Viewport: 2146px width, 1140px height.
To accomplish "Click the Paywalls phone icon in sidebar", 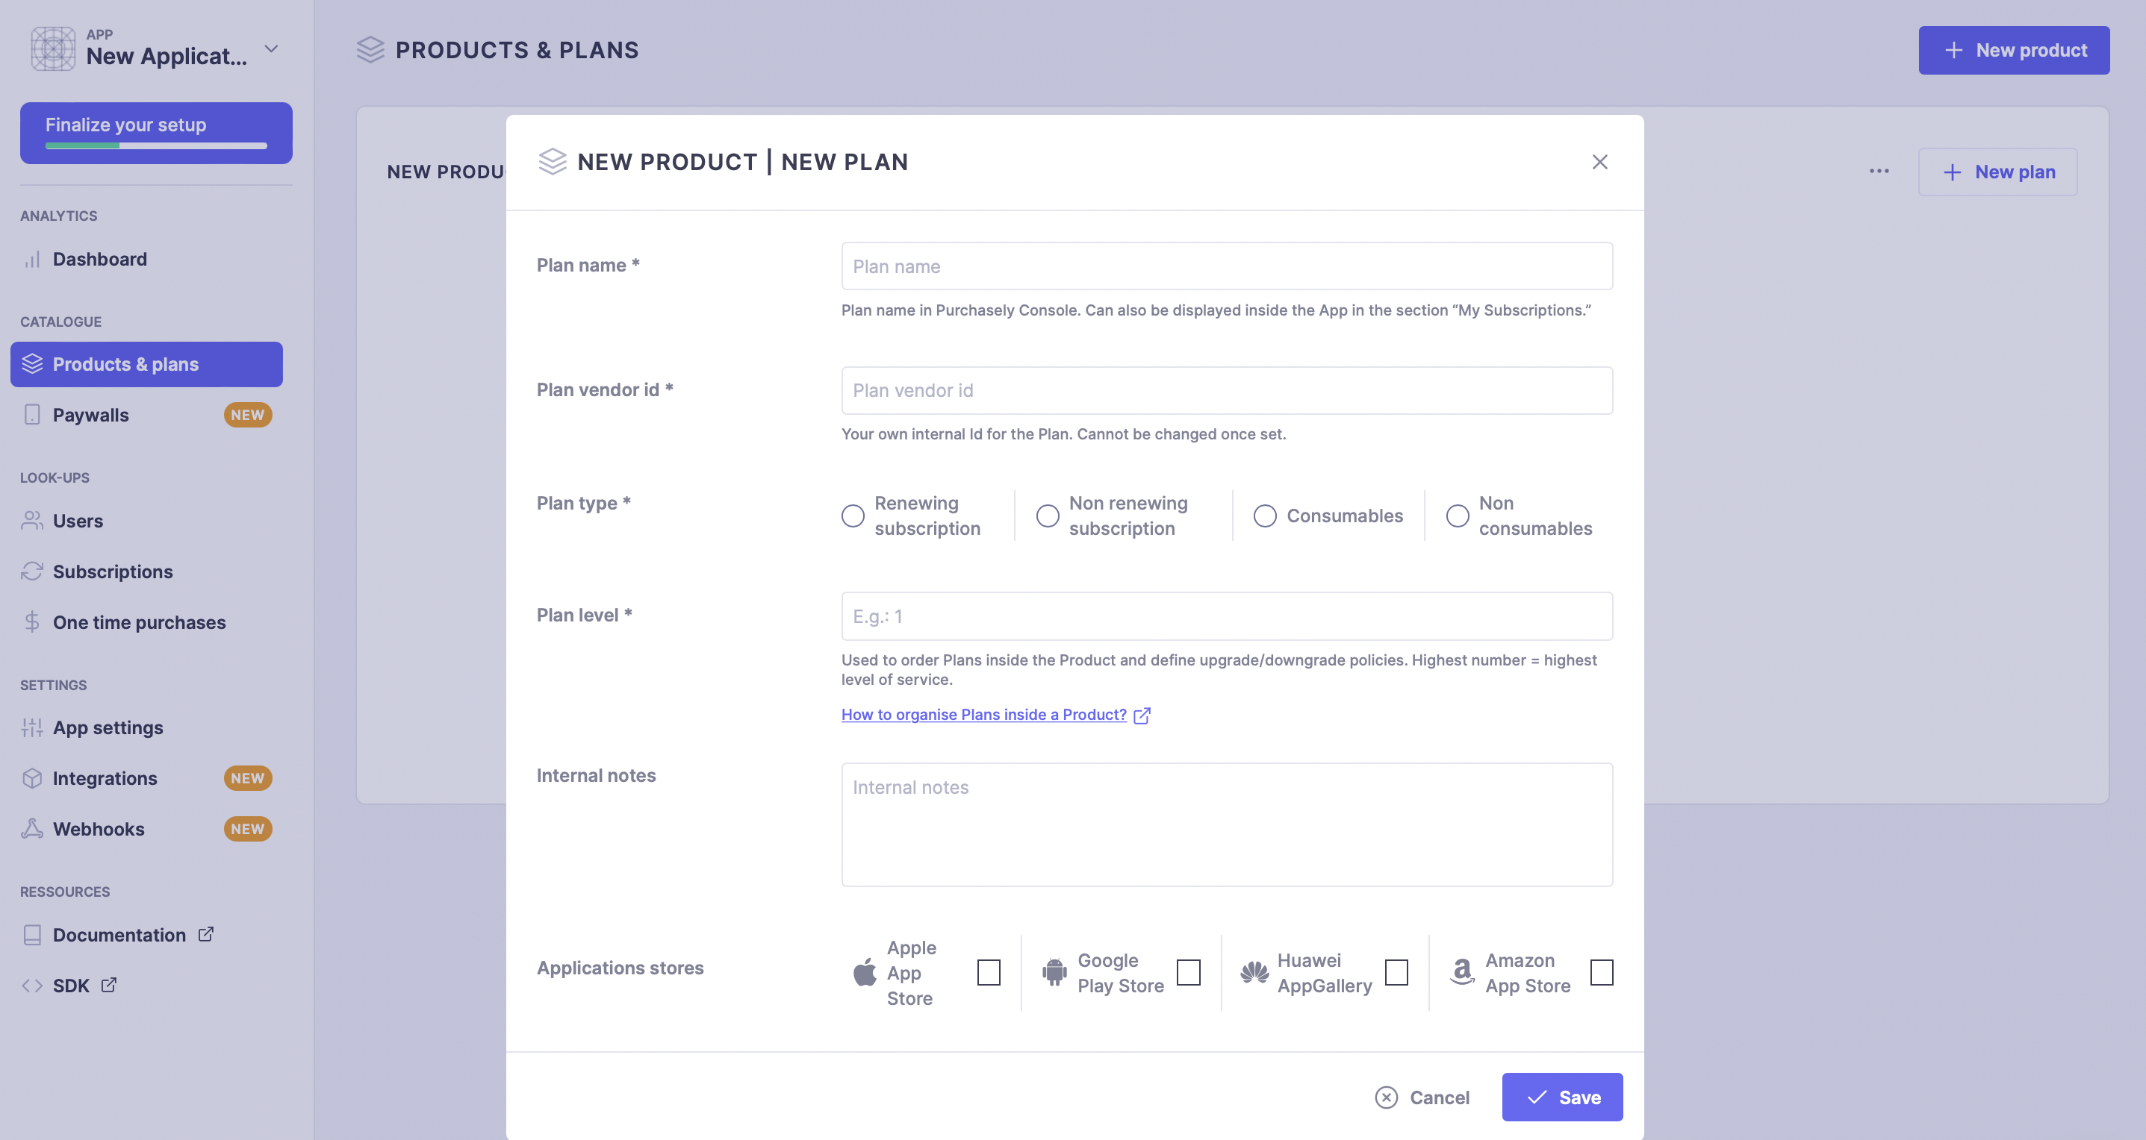I will click(x=31, y=414).
